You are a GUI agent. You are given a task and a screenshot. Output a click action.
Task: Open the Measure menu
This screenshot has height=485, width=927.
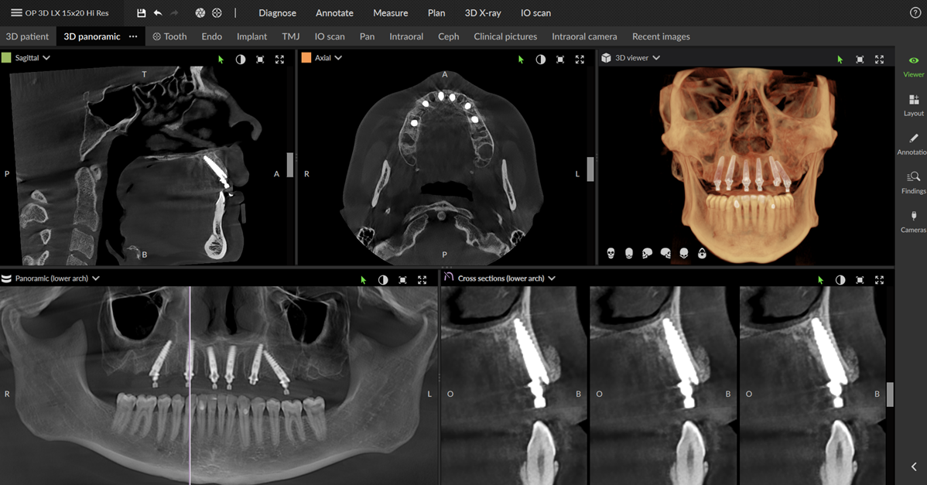[390, 13]
